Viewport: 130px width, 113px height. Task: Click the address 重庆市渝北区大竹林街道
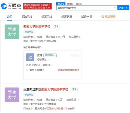(43, 104)
